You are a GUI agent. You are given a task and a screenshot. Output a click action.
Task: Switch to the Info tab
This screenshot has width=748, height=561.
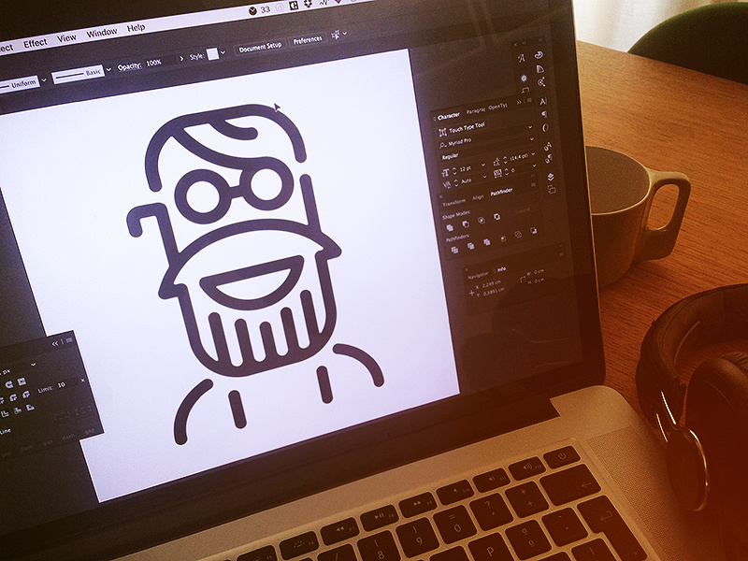pyautogui.click(x=501, y=269)
